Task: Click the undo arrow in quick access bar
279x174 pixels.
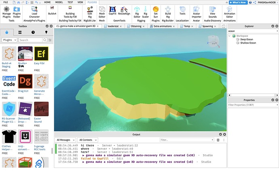Action: (x=36, y=2)
